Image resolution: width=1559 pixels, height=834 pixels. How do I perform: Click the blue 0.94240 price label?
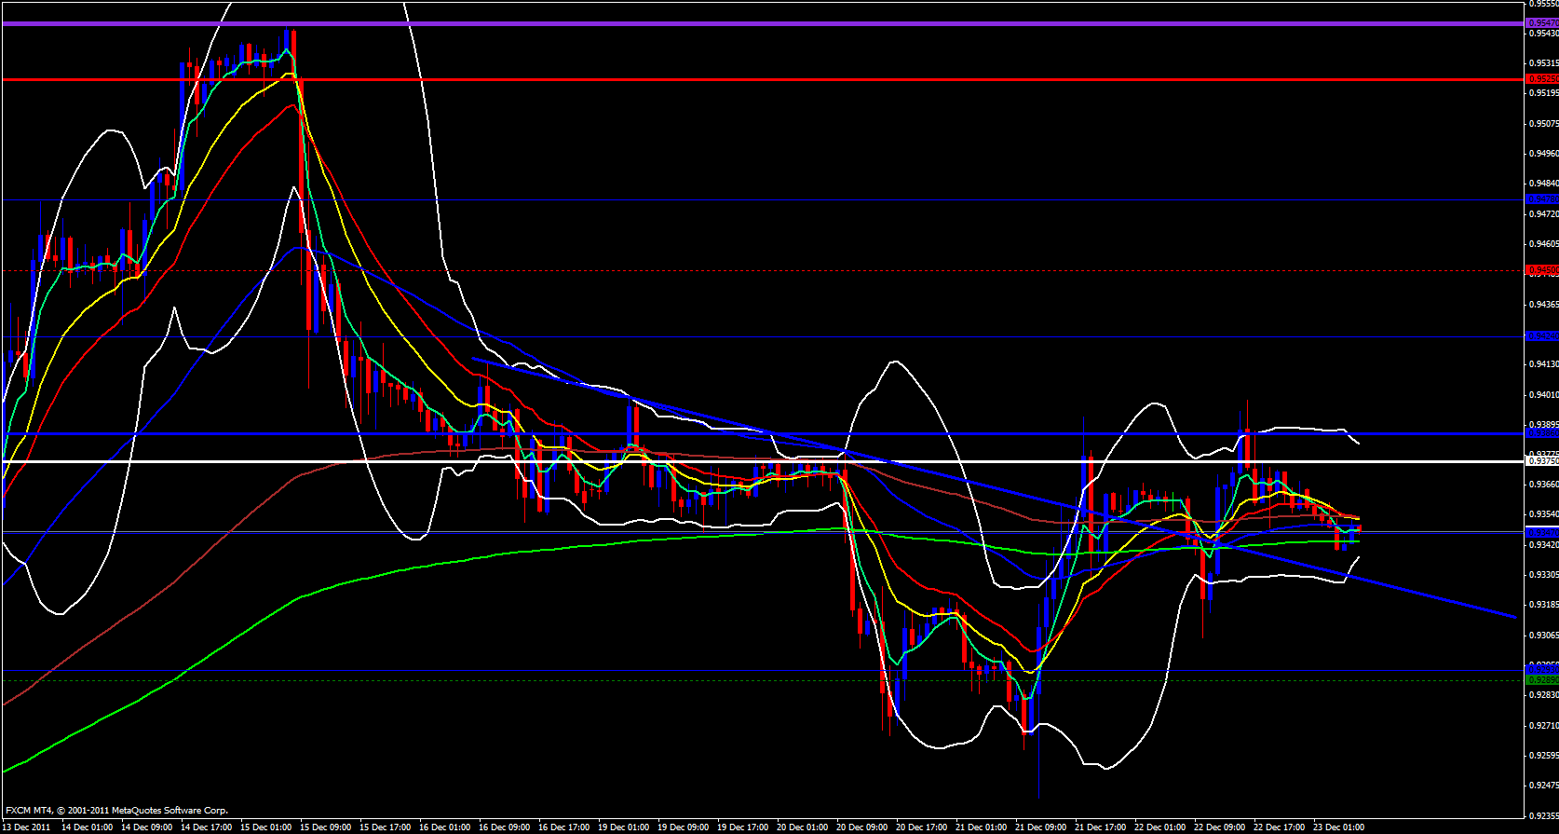(x=1542, y=335)
